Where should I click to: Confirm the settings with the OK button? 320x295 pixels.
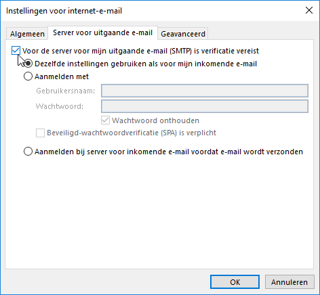click(235, 282)
